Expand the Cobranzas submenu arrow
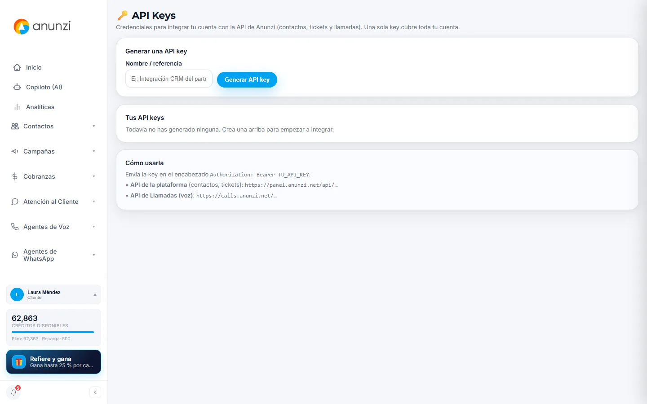The height and width of the screenshot is (404, 647). pos(94,176)
